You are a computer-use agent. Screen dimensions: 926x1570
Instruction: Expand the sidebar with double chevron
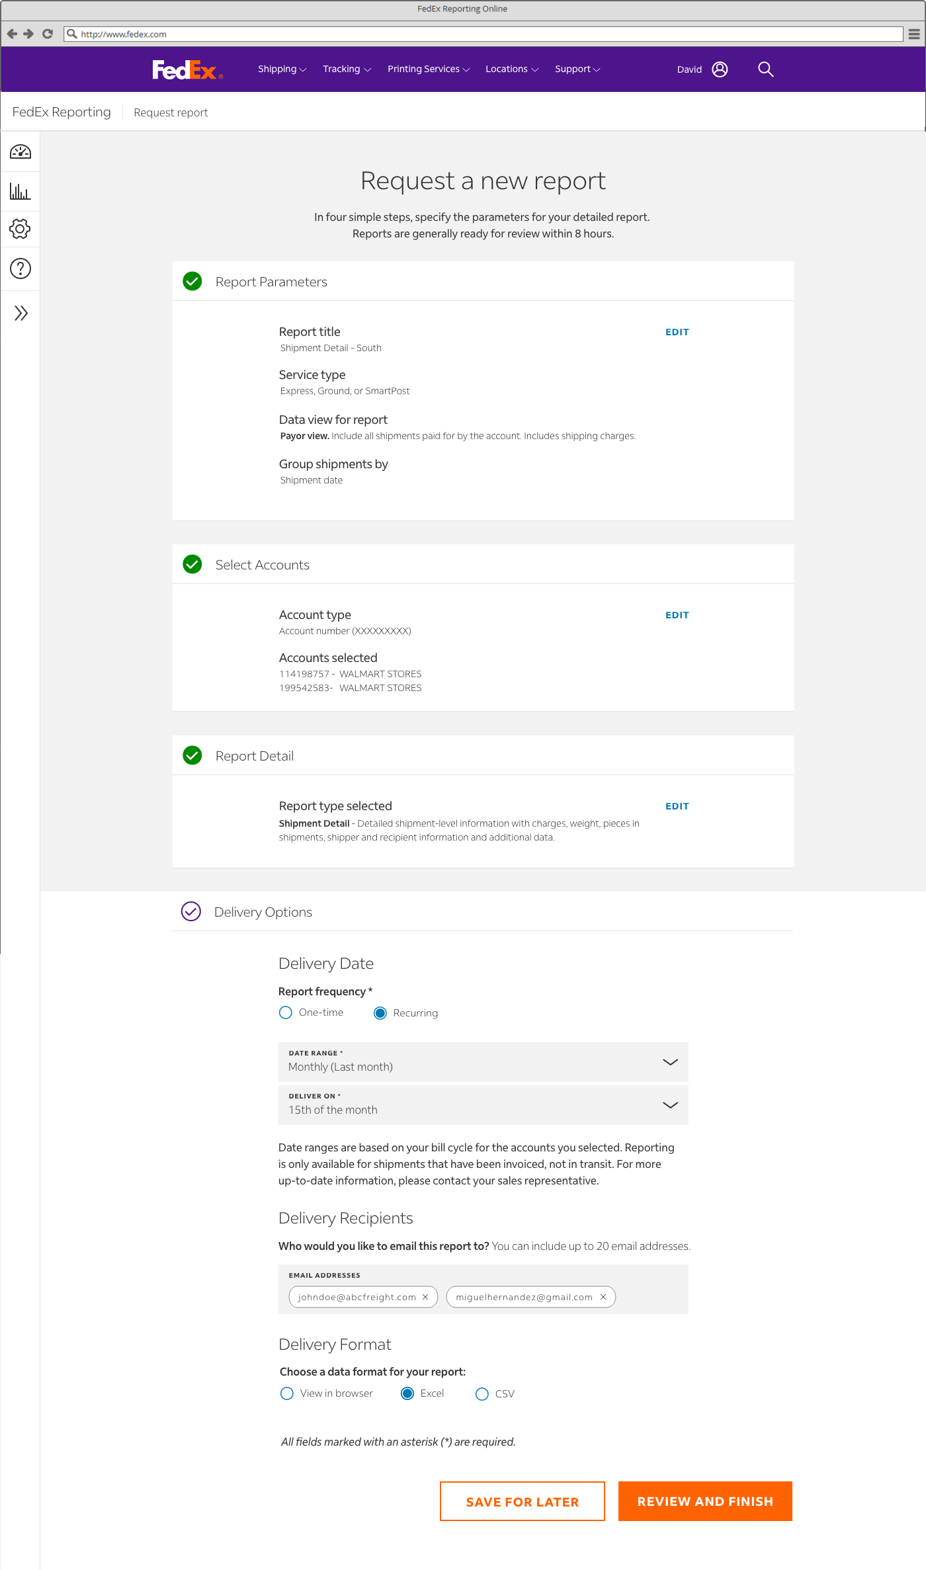[21, 313]
